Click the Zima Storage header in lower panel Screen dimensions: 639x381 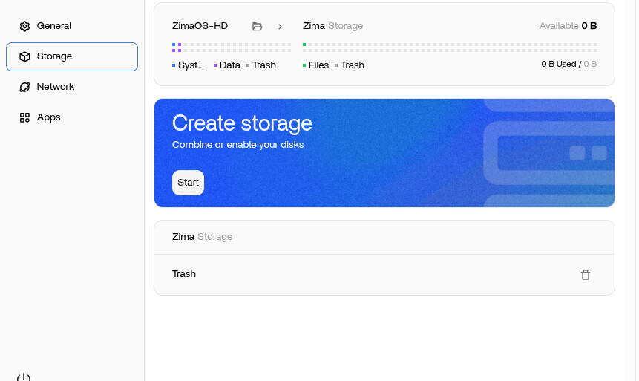[202, 237]
